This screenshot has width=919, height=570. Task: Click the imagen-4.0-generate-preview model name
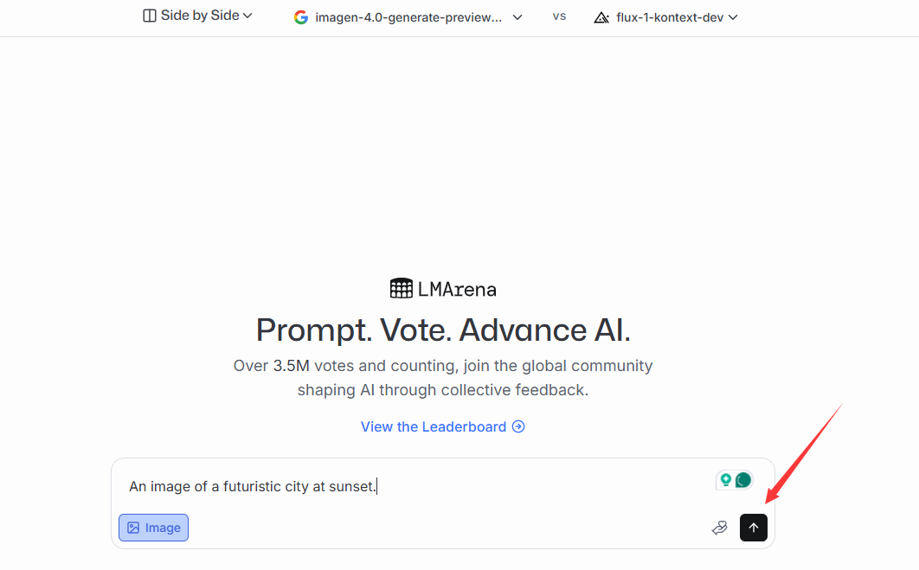click(408, 17)
